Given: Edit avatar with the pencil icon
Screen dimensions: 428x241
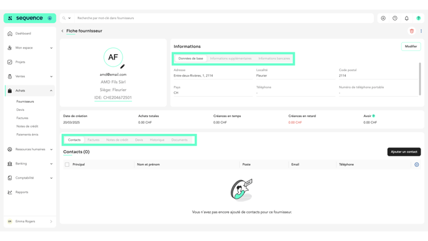Looking at the screenshot, I should (123, 66).
